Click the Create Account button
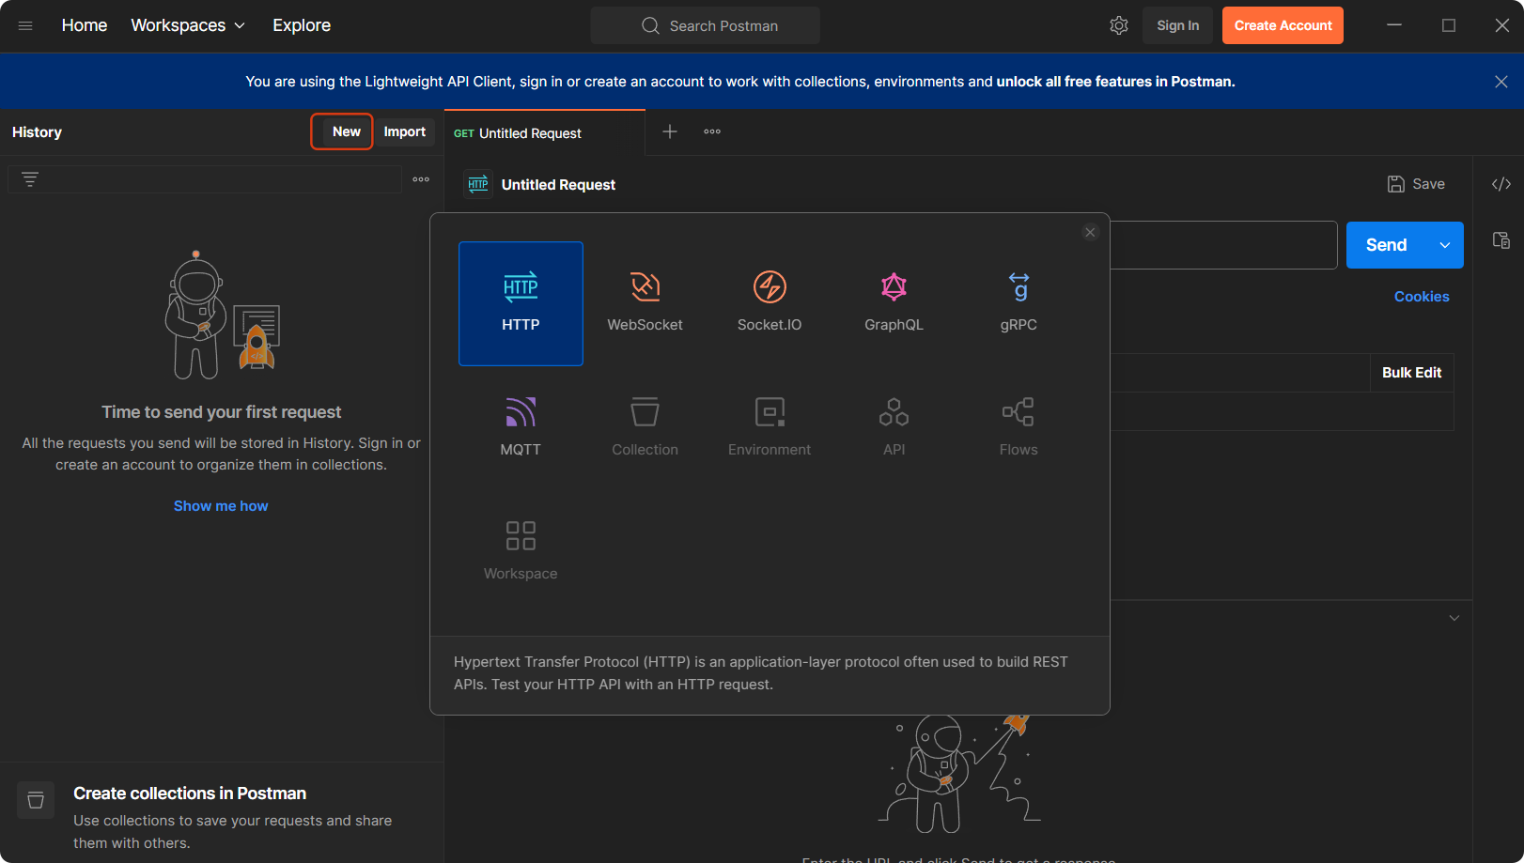Image resolution: width=1524 pixels, height=863 pixels. (x=1283, y=25)
